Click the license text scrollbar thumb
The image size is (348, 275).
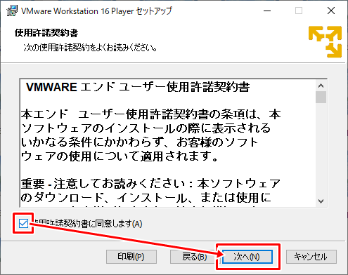click(321, 97)
